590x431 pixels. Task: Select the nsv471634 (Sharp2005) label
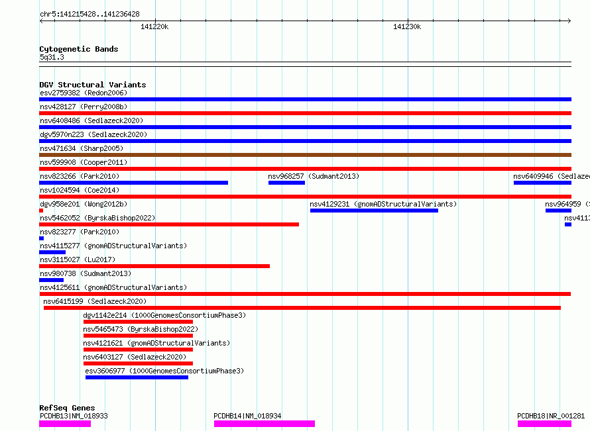[x=82, y=148]
